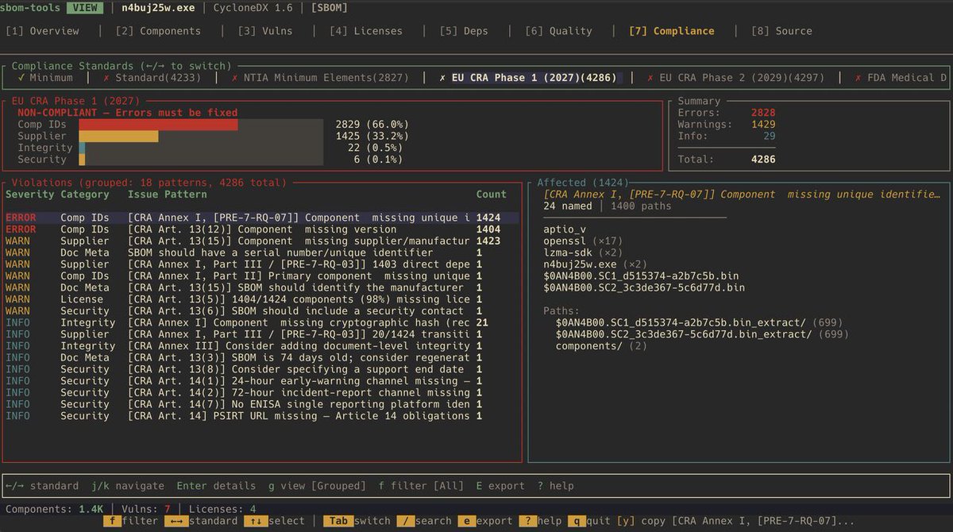Select the 24-hour early-warning channel row

[261, 381]
